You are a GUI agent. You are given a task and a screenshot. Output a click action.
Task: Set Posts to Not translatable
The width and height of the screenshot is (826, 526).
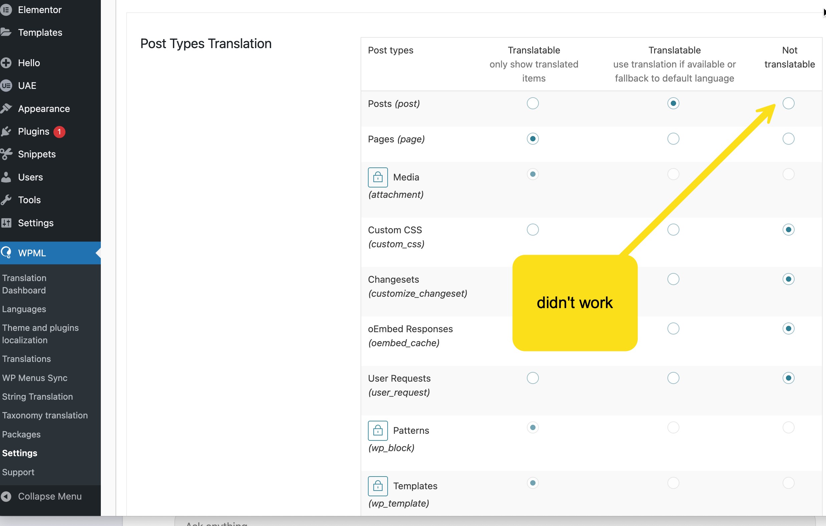[788, 103]
